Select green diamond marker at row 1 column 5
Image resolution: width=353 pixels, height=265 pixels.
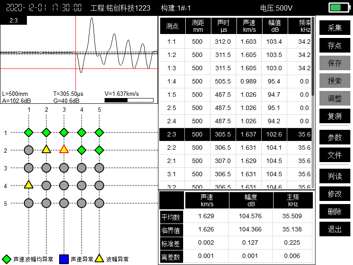tap(99, 132)
